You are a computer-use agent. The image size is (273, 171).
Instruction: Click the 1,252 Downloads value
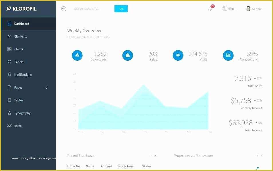coord(100,54)
